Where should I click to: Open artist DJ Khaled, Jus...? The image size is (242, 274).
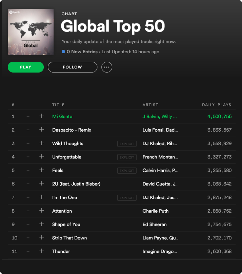pyautogui.click(x=160, y=197)
